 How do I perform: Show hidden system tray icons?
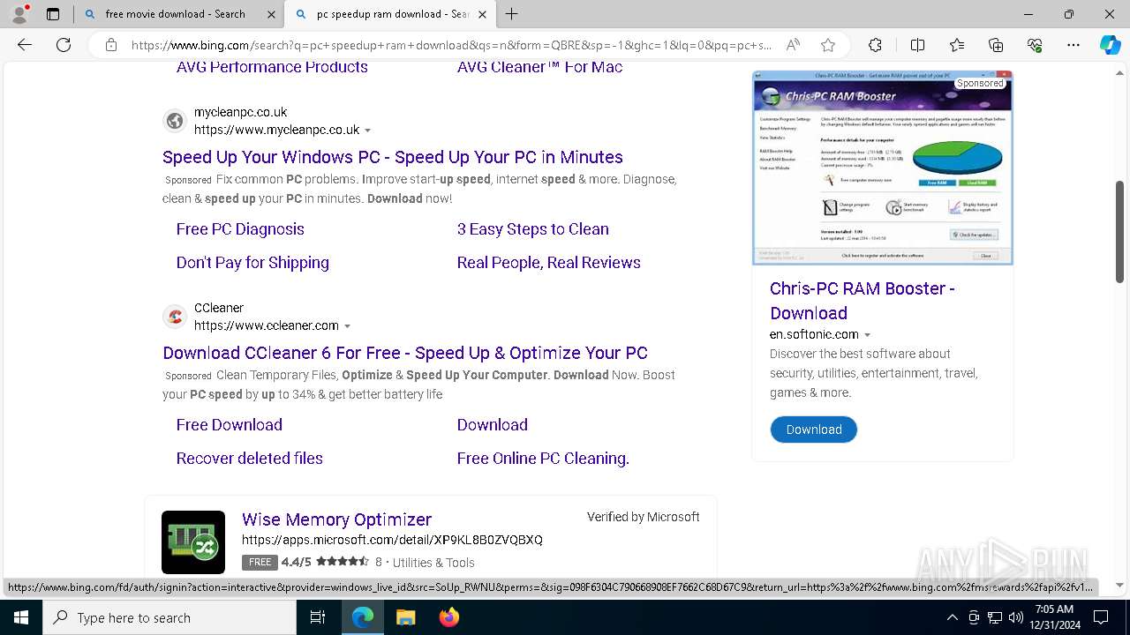(952, 617)
